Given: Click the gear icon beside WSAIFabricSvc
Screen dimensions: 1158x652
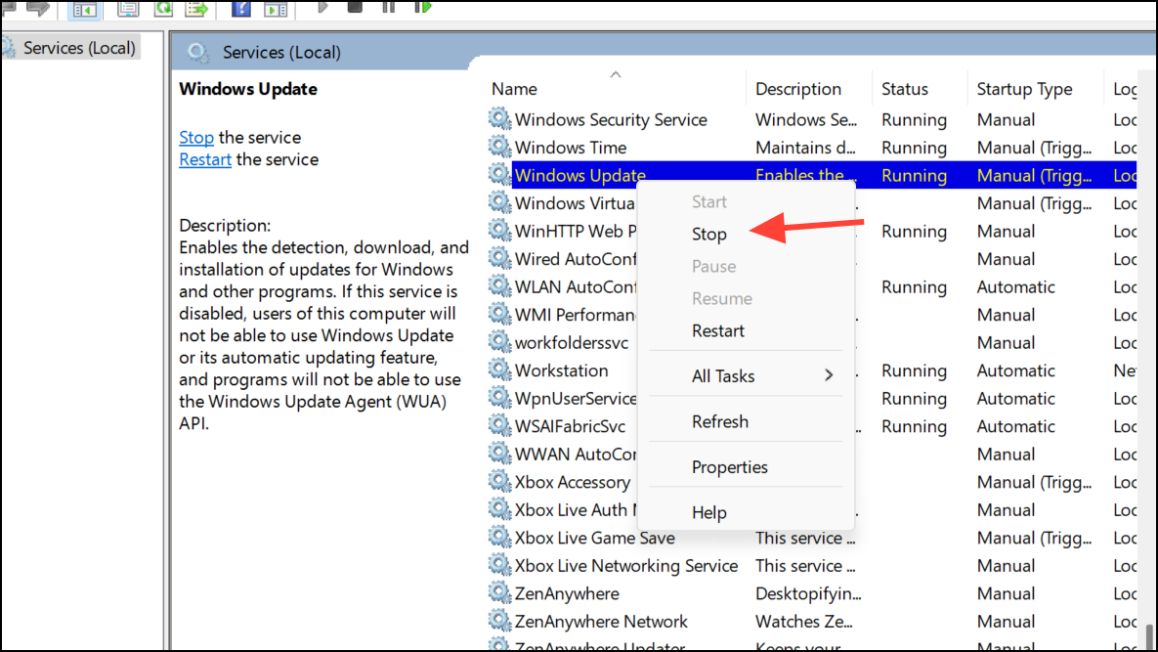Looking at the screenshot, I should 499,425.
